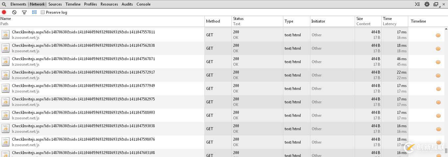Enable the Preserve log checkbox
Screen dimensions: 448x157
(43, 12)
